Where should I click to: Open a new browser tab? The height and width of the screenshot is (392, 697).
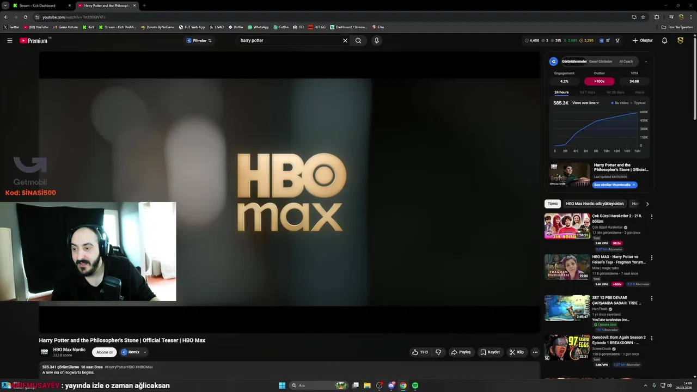click(x=144, y=5)
